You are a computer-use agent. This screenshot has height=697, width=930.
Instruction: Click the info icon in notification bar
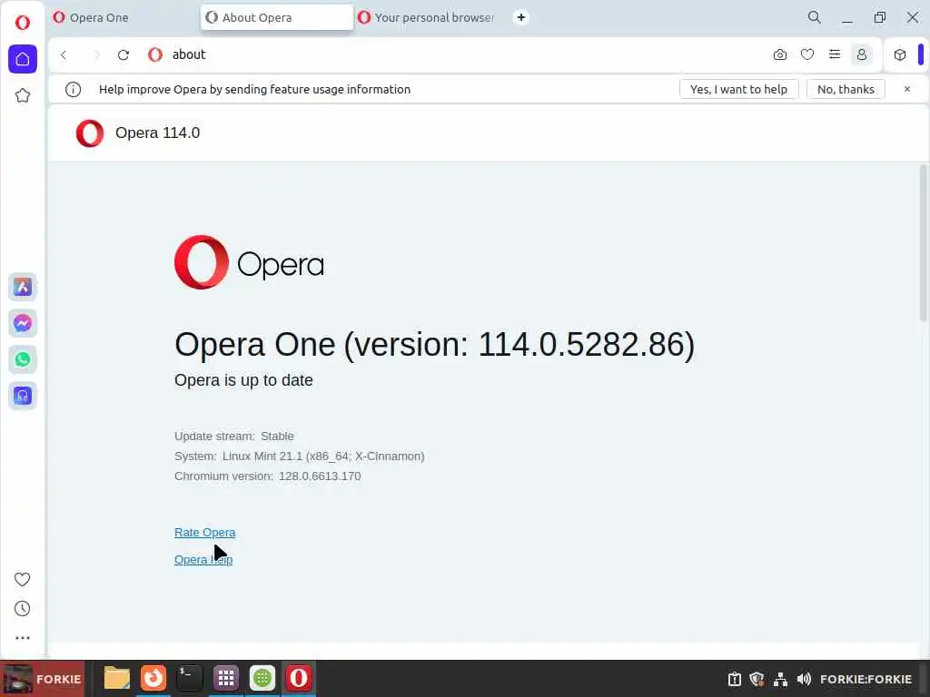73,90
